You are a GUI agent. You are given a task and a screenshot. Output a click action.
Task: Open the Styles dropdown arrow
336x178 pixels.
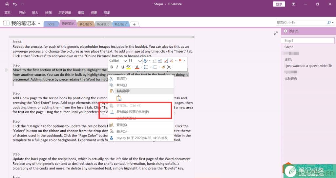[150, 61]
